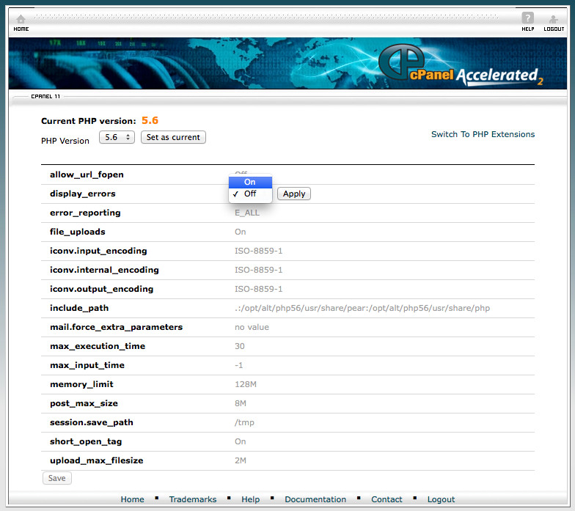575x511 pixels.
Task: Select On in display_errors dropdown
Action: [x=250, y=182]
